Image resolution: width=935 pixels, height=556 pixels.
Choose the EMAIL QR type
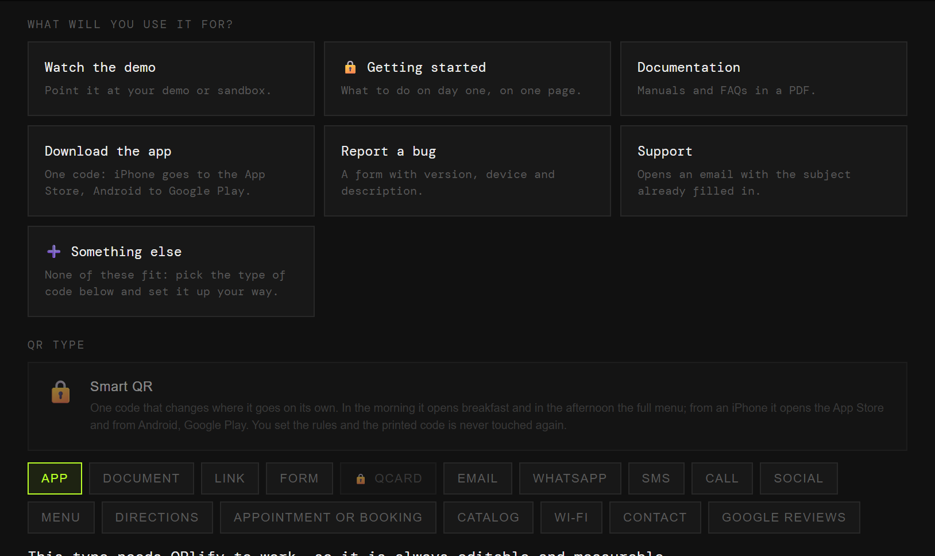pyautogui.click(x=478, y=478)
